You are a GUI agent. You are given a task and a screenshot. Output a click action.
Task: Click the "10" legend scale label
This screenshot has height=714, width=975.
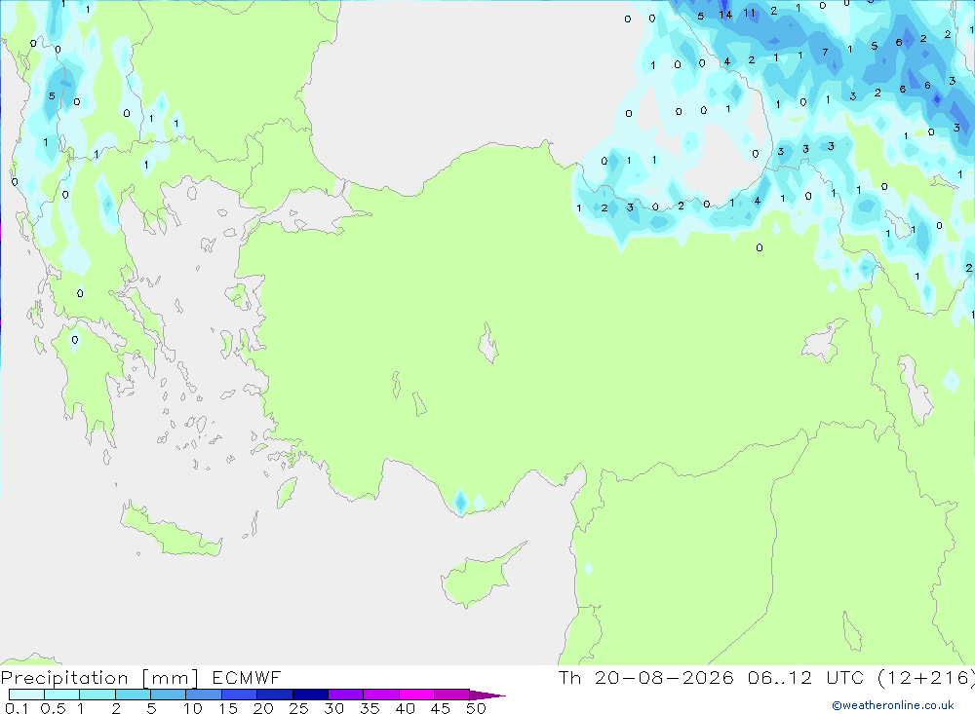[x=193, y=708]
